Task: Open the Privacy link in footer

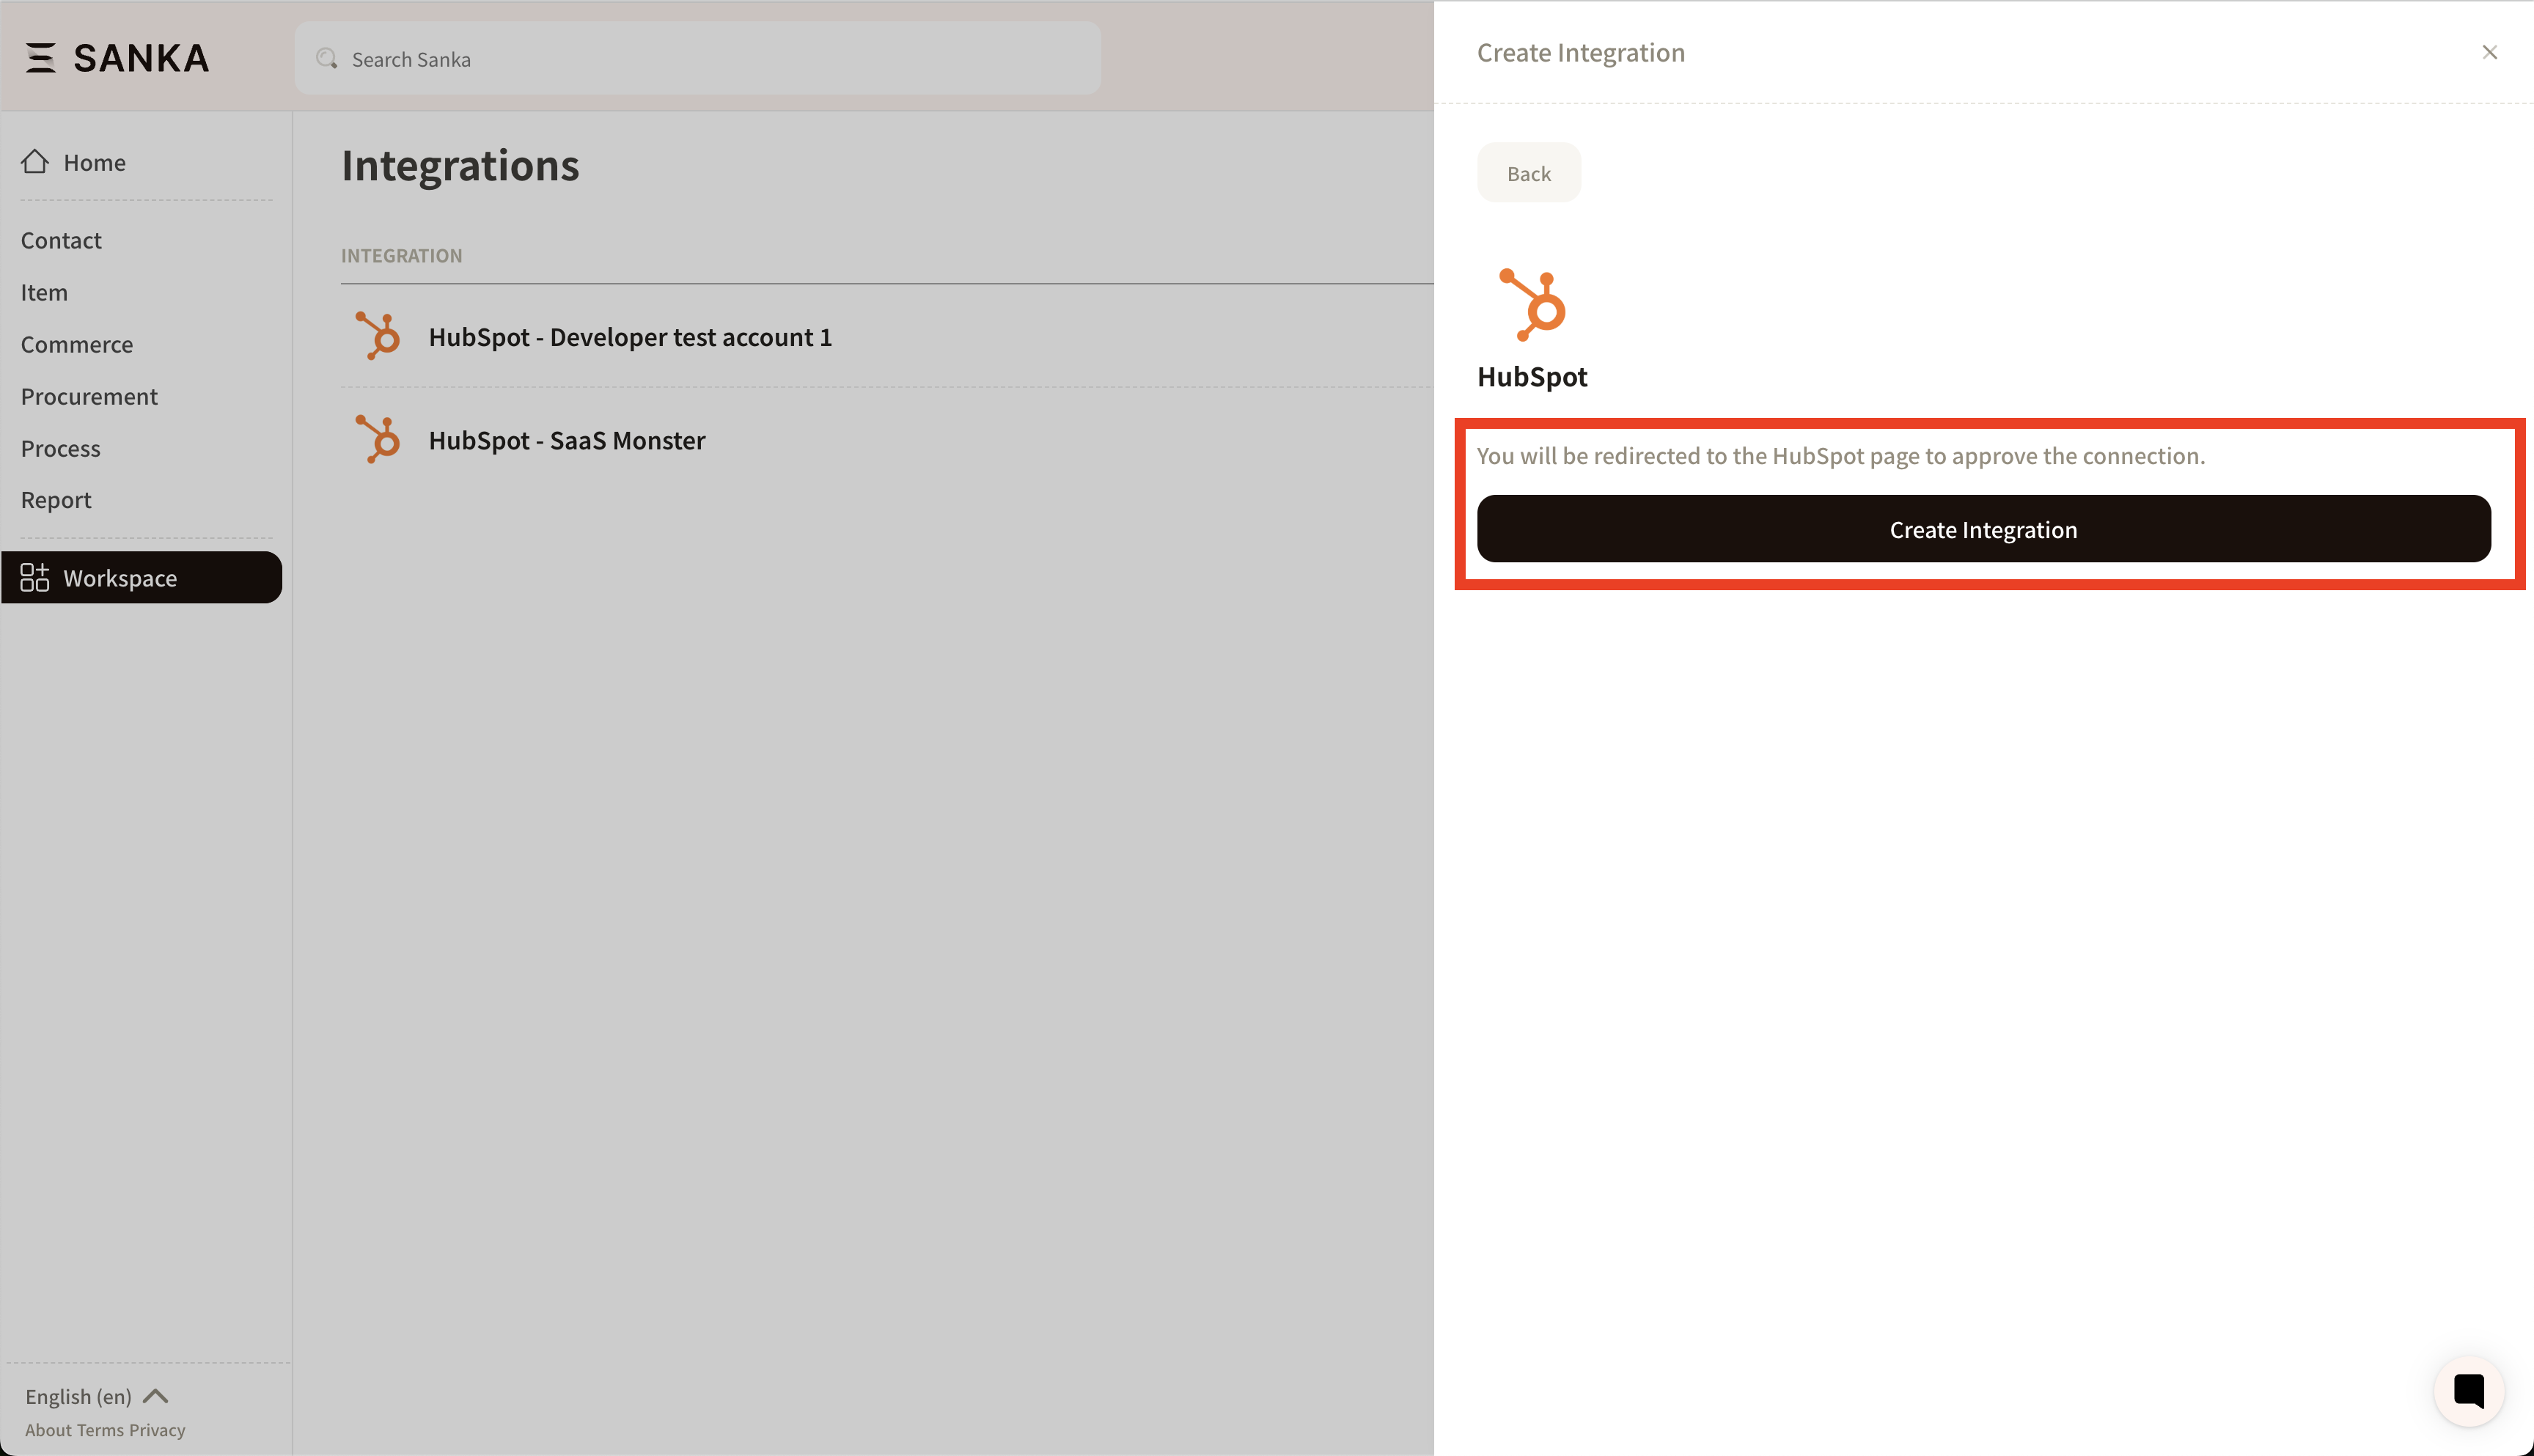Action: [x=157, y=1430]
